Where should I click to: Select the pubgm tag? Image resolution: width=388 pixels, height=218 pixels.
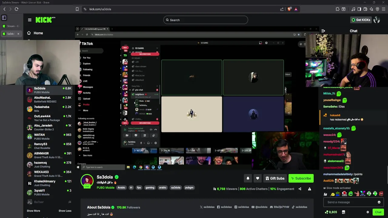tap(189, 188)
